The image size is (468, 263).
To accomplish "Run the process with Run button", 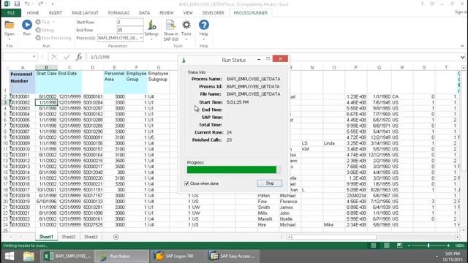I will click(x=27, y=28).
